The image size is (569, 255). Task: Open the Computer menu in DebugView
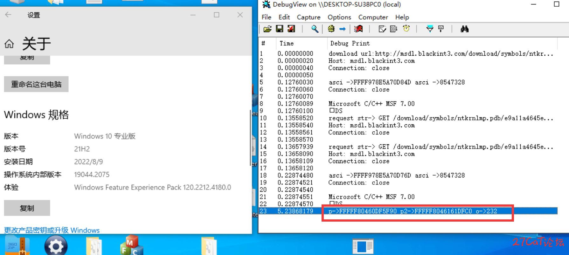(x=373, y=17)
